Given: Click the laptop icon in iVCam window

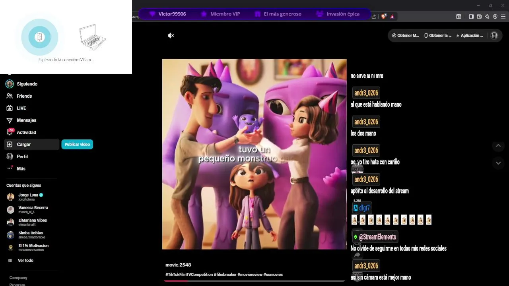Looking at the screenshot, I should click(x=92, y=37).
